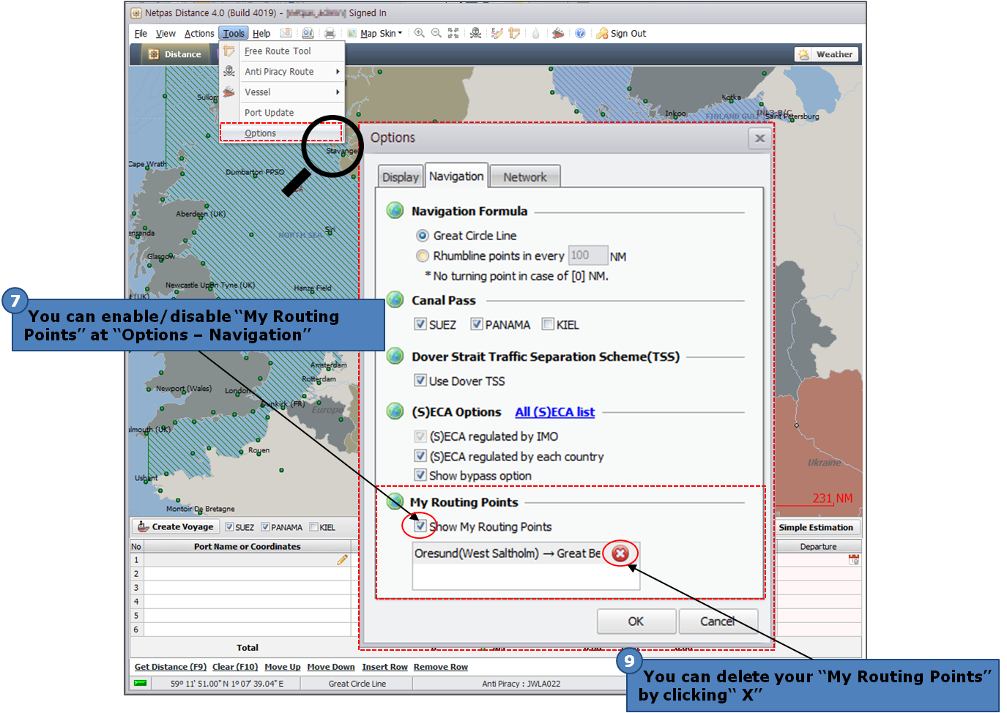Click the envelope icon next to Help
This screenshot has height=713, width=1007.
pos(286,33)
